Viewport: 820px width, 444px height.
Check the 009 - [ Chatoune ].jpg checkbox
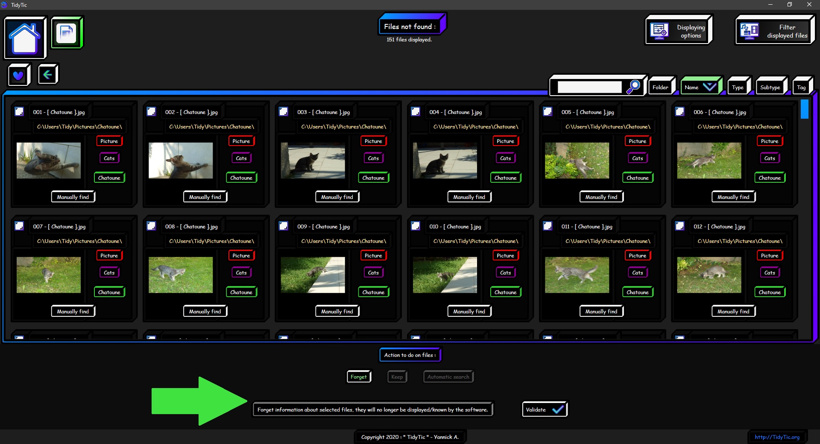(283, 226)
